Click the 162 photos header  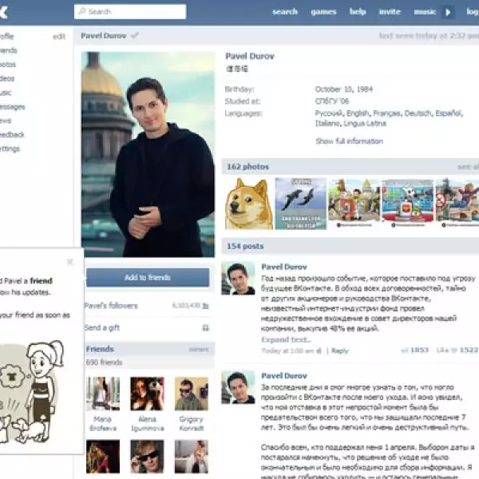click(247, 167)
